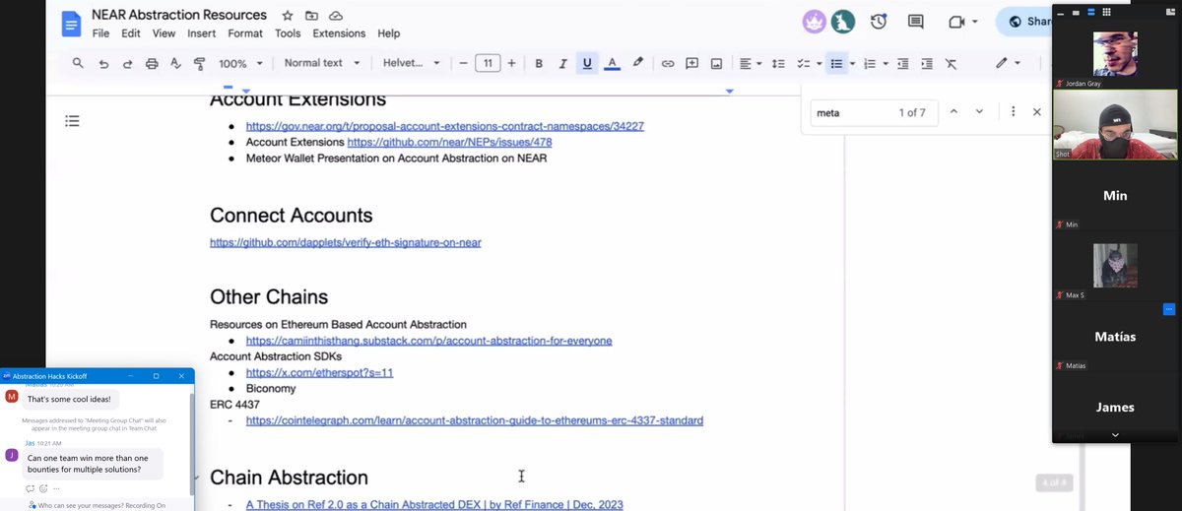Insert an image from toolbar
1182x511 pixels.
pos(716,63)
